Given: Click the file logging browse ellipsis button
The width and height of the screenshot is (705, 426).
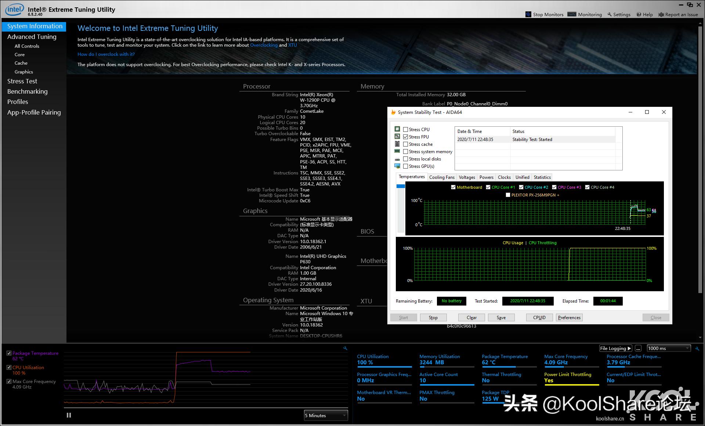Looking at the screenshot, I should click(639, 349).
